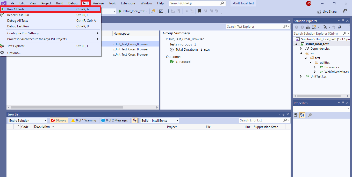Pin the Error List panel

pyautogui.click(x=283, y=114)
